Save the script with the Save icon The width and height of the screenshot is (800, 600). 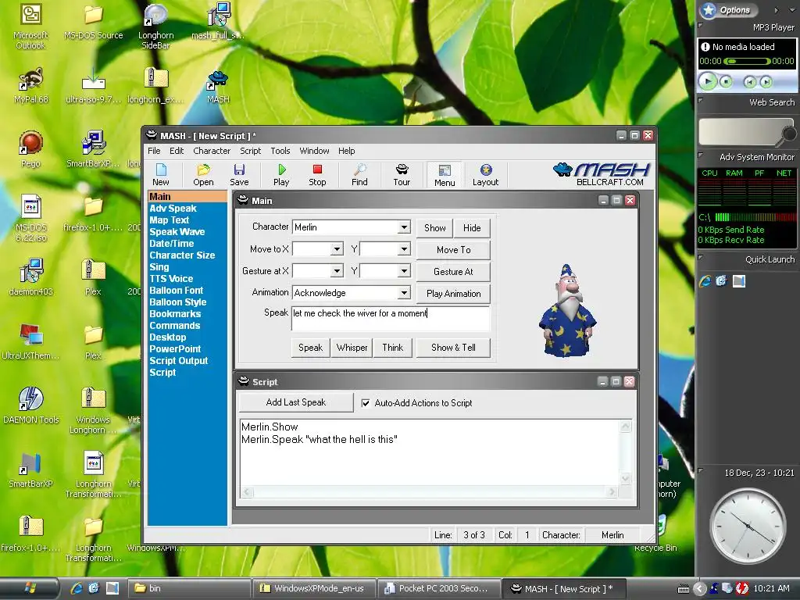click(x=239, y=174)
